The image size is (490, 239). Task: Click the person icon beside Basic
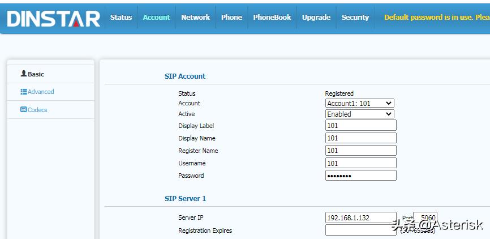24,74
